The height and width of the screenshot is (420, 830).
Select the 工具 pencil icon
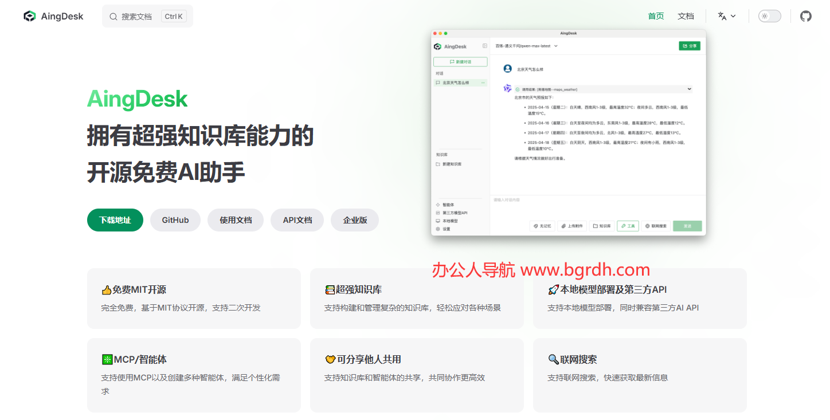(624, 226)
